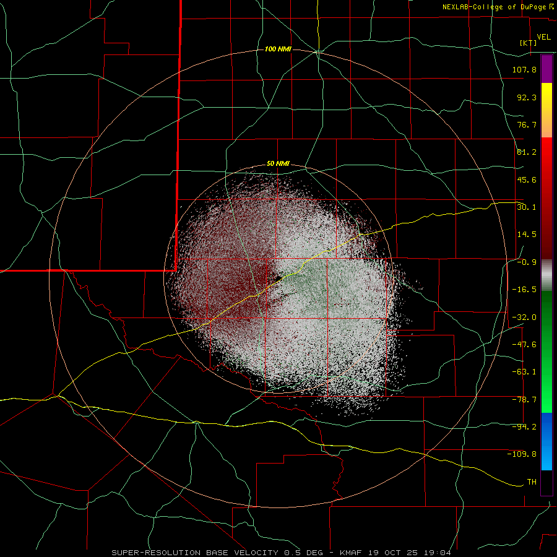Click the 100 NMI range ring label

tap(278, 49)
